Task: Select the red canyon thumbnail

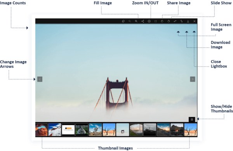Action: point(42,130)
